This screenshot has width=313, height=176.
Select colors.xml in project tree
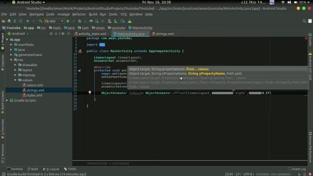click(x=33, y=85)
